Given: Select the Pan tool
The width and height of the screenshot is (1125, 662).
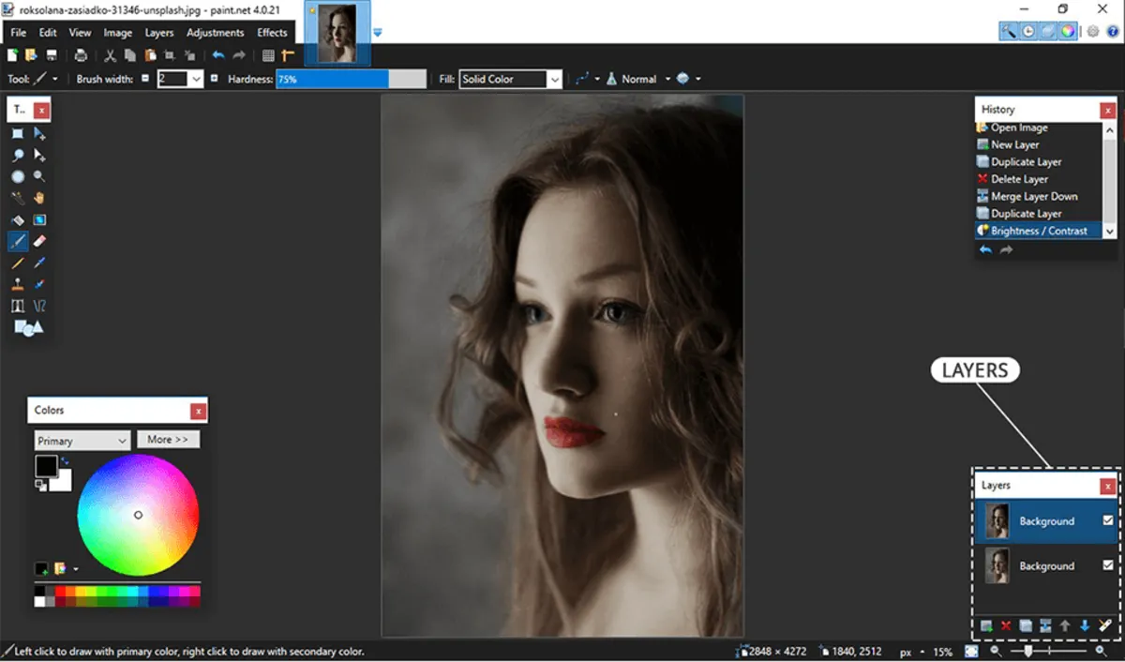Looking at the screenshot, I should point(38,197).
